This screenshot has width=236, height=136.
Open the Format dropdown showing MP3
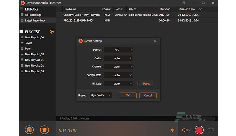119,50
